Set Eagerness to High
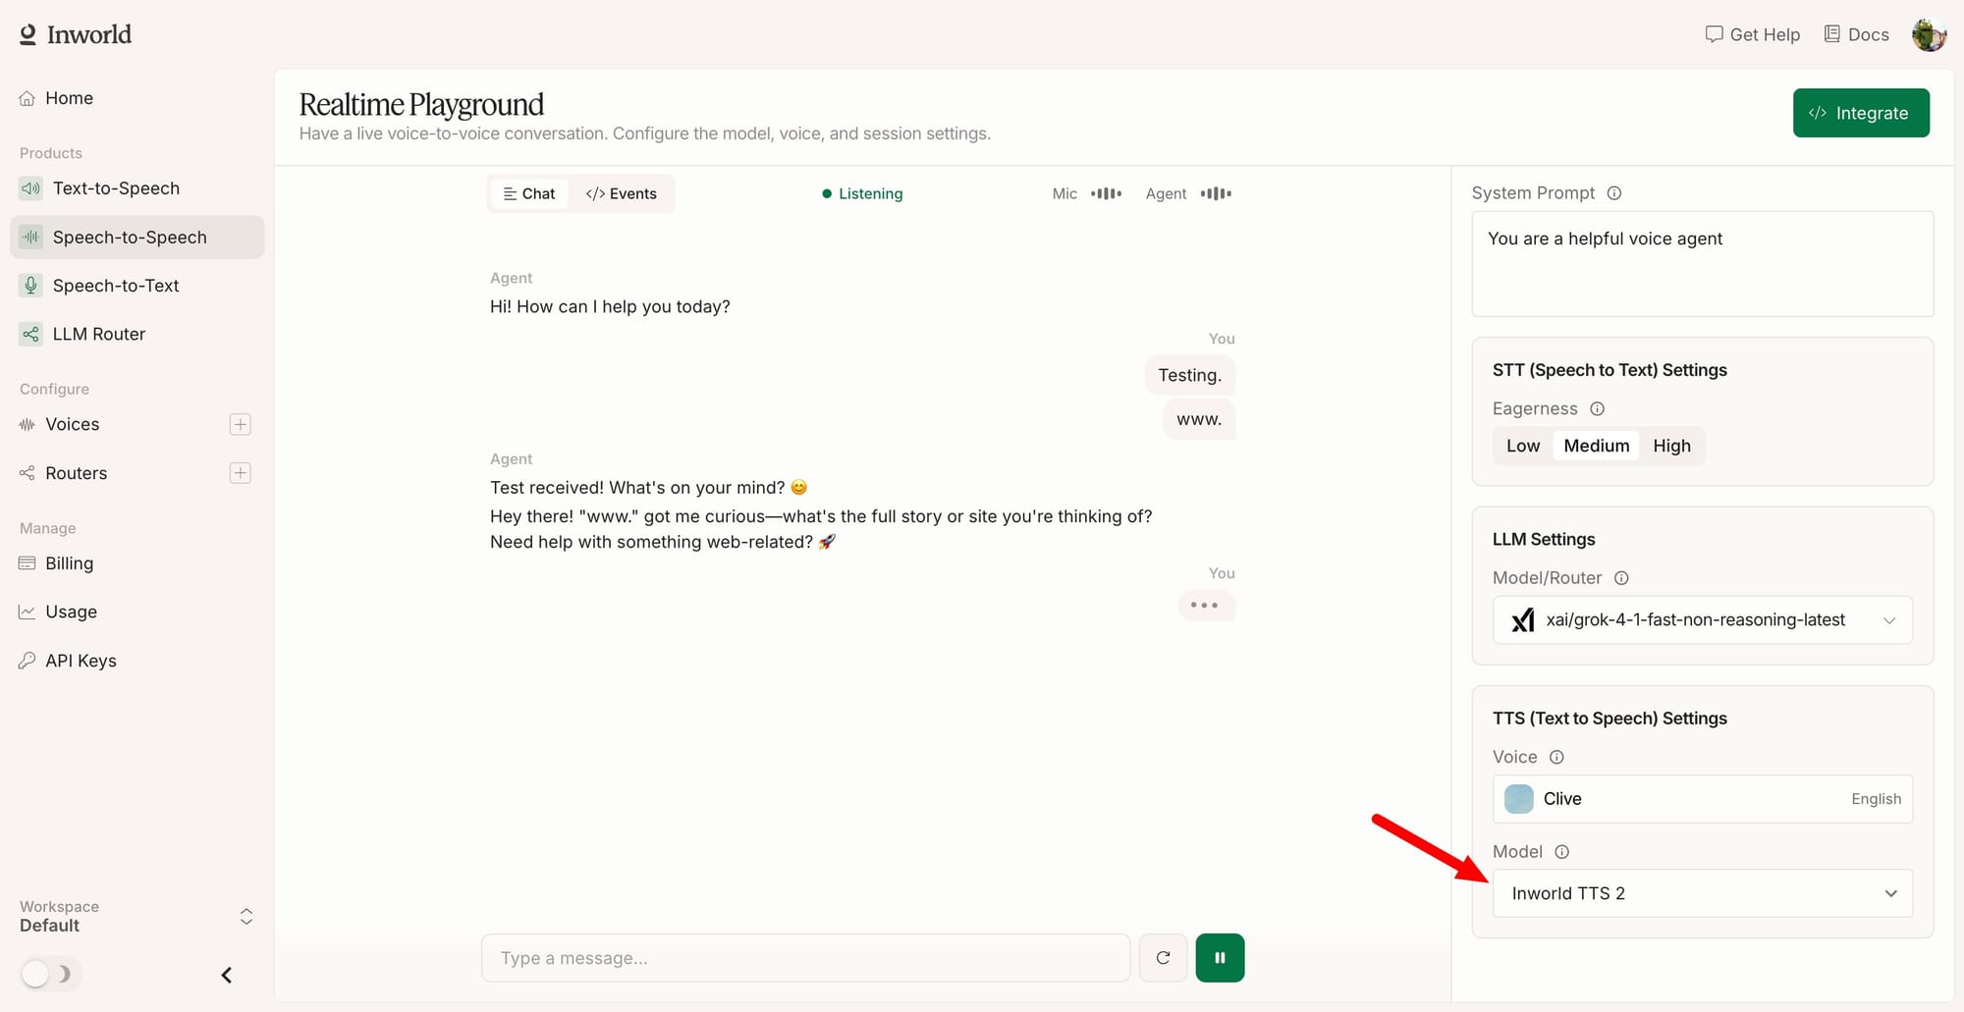Image resolution: width=1964 pixels, height=1012 pixels. pos(1671,446)
